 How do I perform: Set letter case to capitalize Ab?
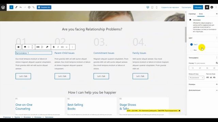tap(214, 78)
